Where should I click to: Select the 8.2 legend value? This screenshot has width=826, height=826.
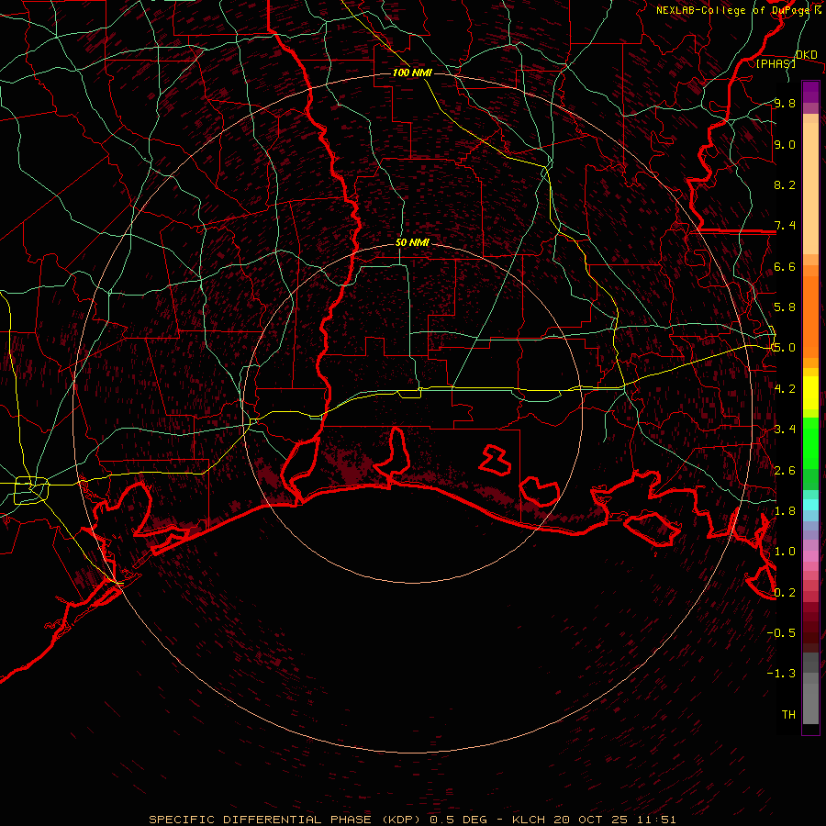785,184
